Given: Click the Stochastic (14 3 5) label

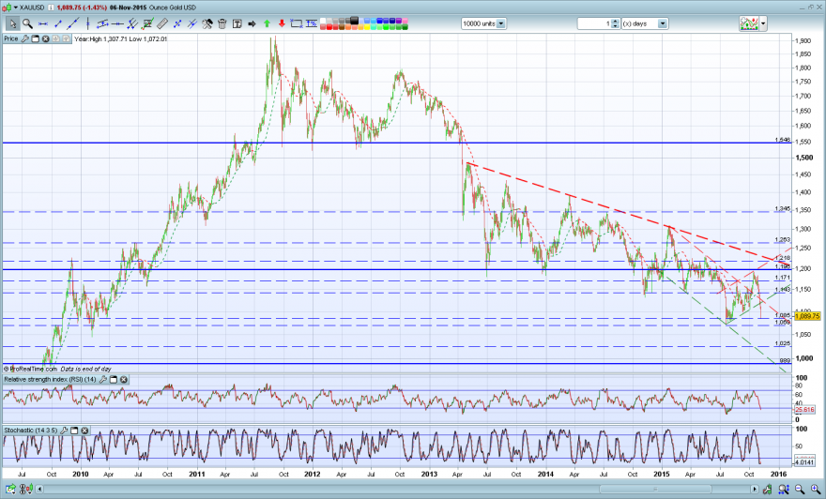Looking at the screenshot, I should point(31,431).
